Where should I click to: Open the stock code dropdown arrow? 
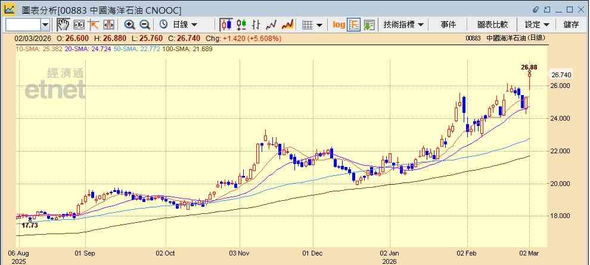(45, 25)
